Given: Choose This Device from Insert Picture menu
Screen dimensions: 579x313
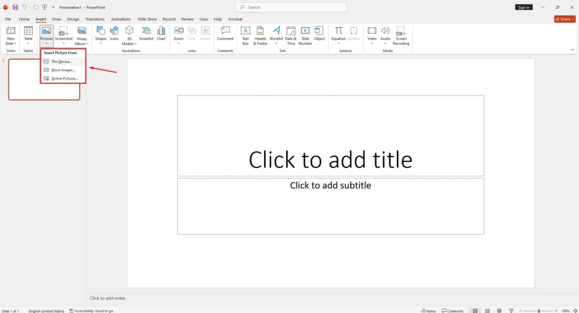Looking at the screenshot, I should tap(63, 62).
